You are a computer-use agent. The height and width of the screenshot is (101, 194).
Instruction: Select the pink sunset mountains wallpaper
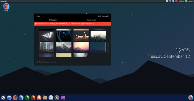click(x=81, y=47)
